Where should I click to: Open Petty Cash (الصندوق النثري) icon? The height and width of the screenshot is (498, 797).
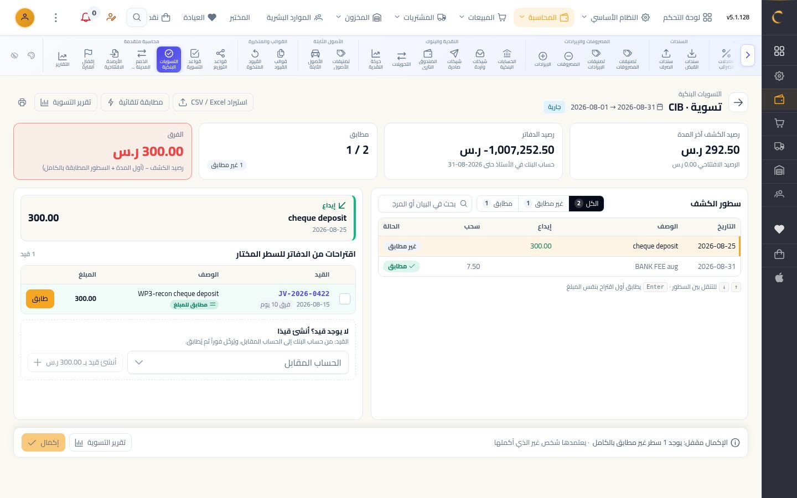click(x=428, y=59)
